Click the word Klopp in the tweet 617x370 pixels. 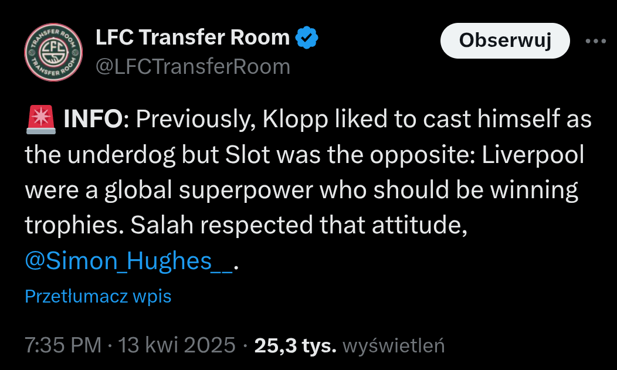click(x=295, y=120)
